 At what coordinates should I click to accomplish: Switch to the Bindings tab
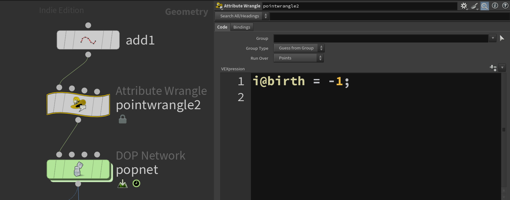[242, 27]
